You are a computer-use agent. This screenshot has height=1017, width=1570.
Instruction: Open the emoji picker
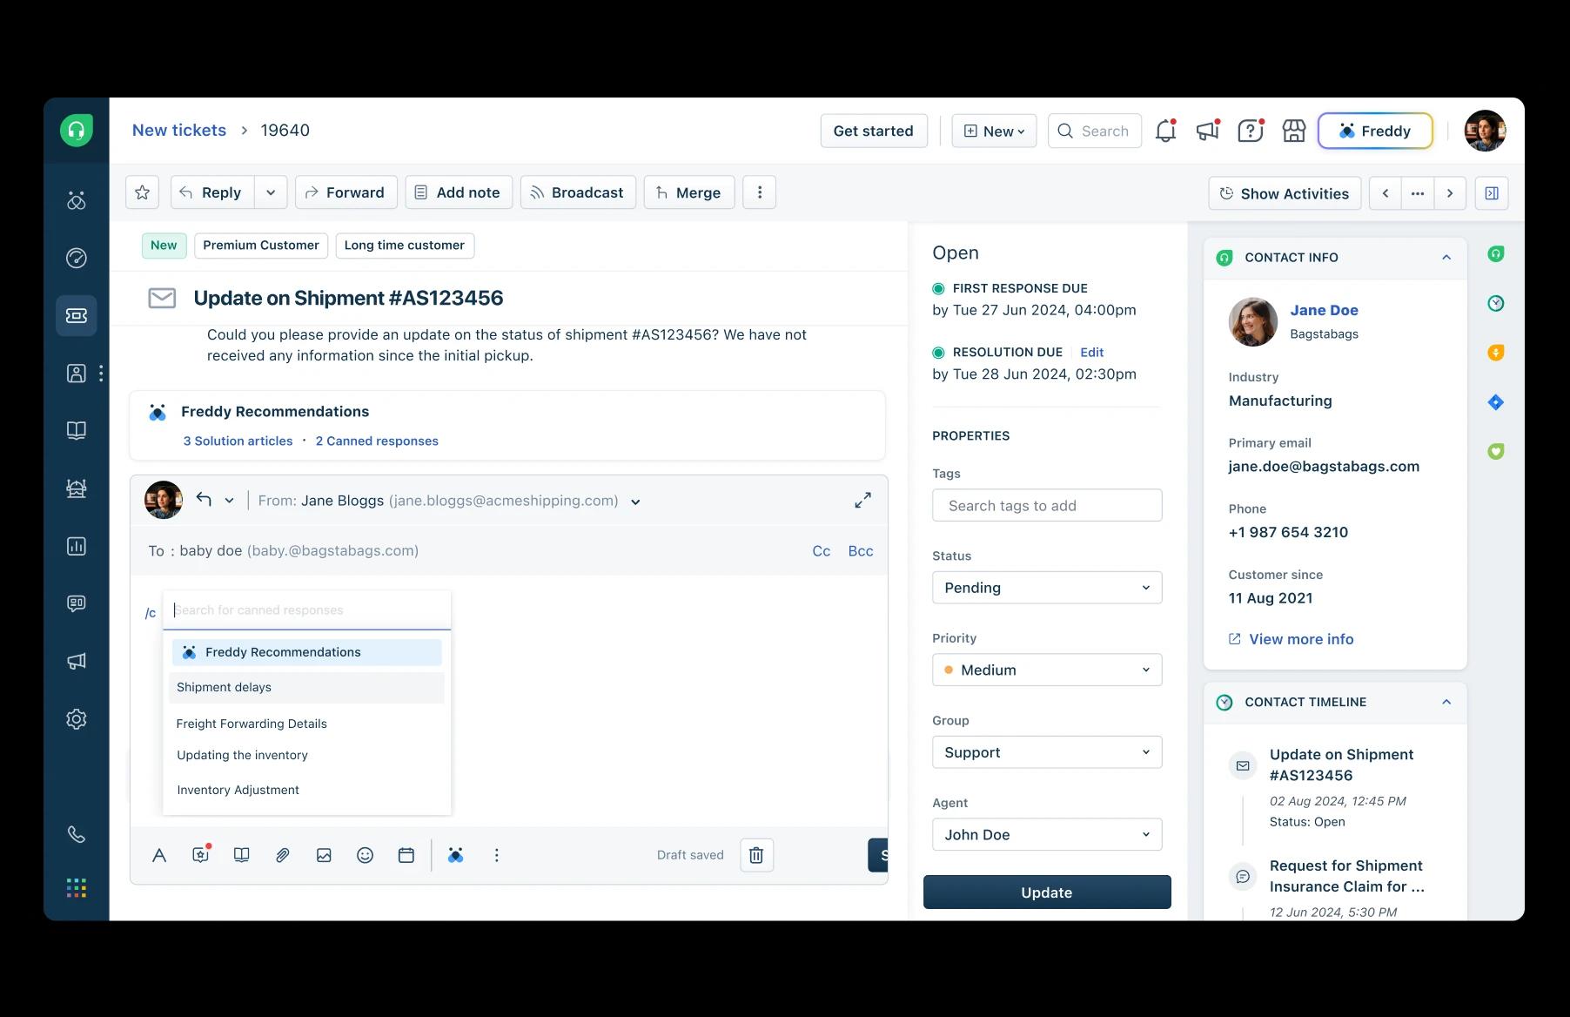[x=366, y=855]
